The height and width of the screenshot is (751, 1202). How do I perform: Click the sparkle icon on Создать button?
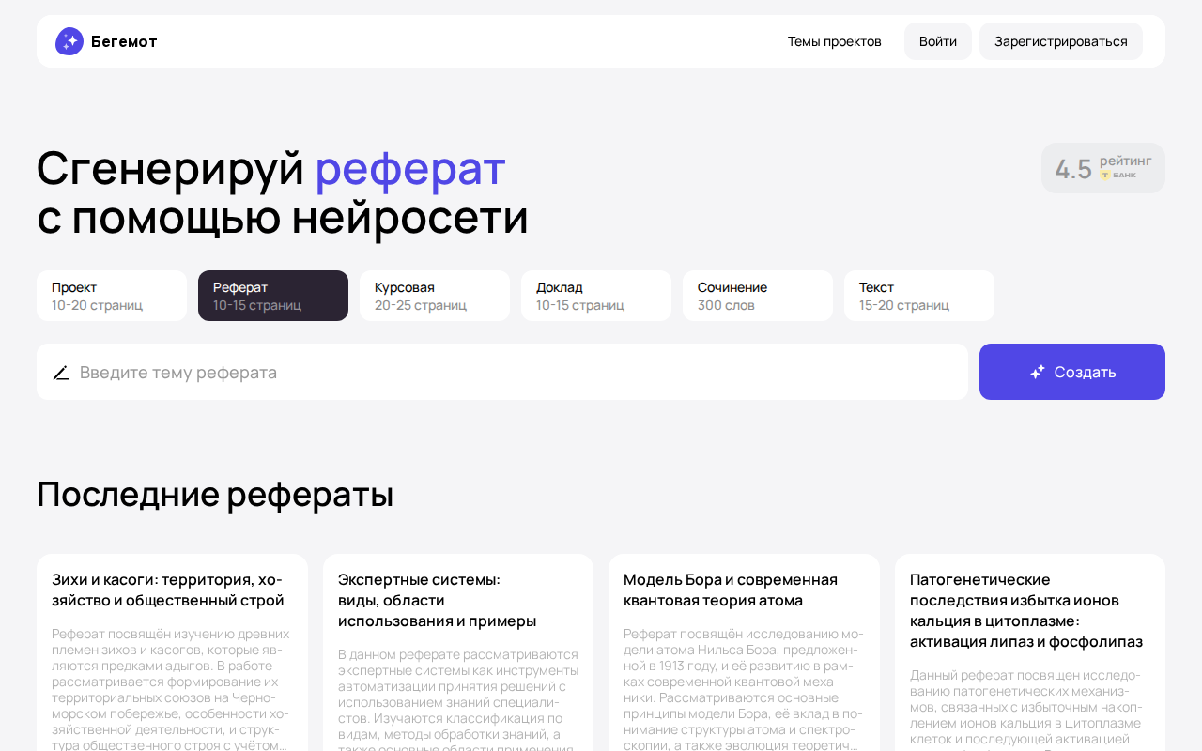[x=1037, y=372]
